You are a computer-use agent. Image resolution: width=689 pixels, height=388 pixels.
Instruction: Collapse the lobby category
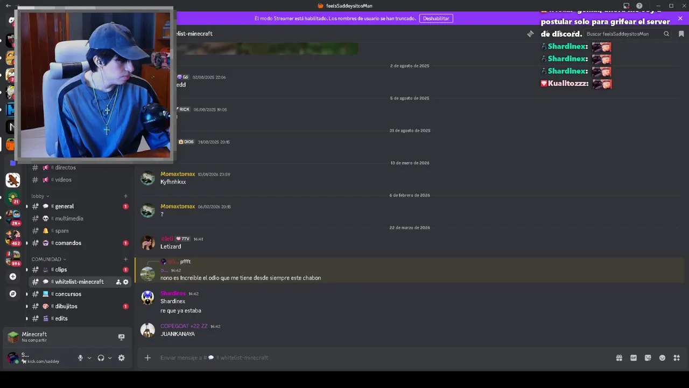click(x=40, y=196)
